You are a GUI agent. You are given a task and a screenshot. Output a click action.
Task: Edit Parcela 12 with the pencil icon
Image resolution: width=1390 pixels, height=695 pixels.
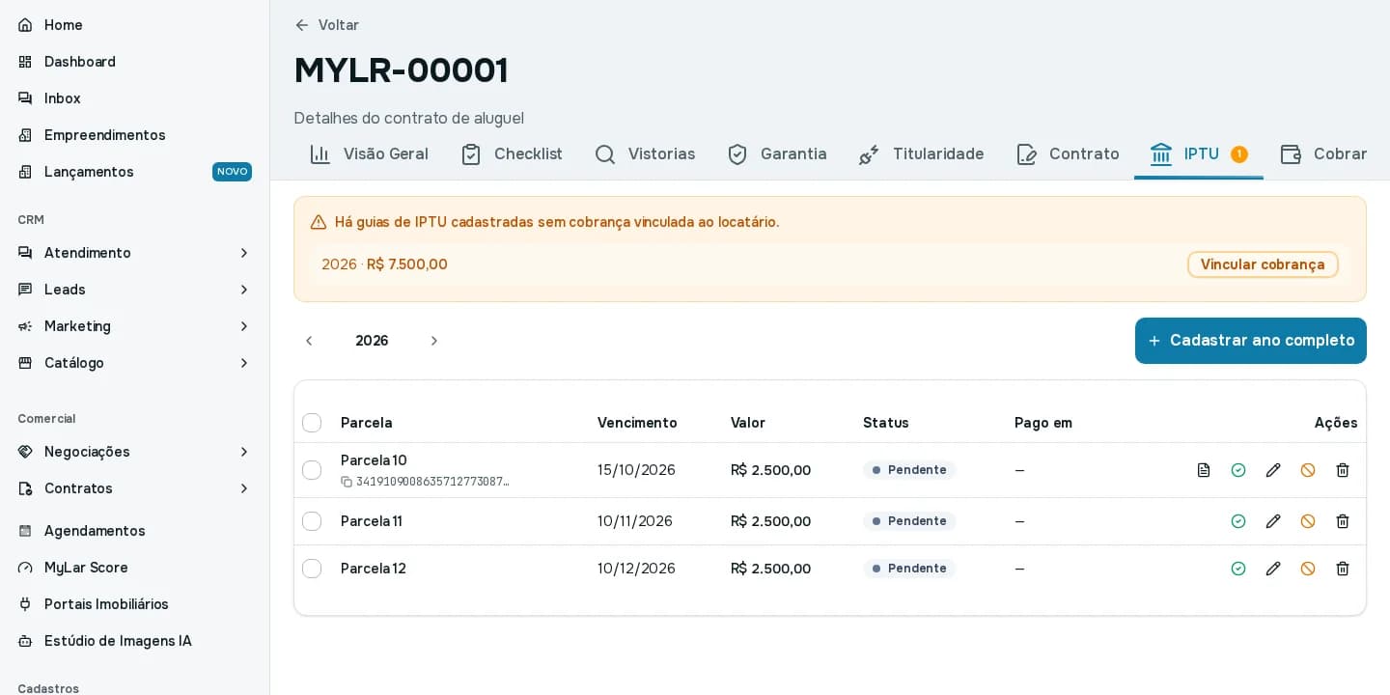(x=1273, y=569)
